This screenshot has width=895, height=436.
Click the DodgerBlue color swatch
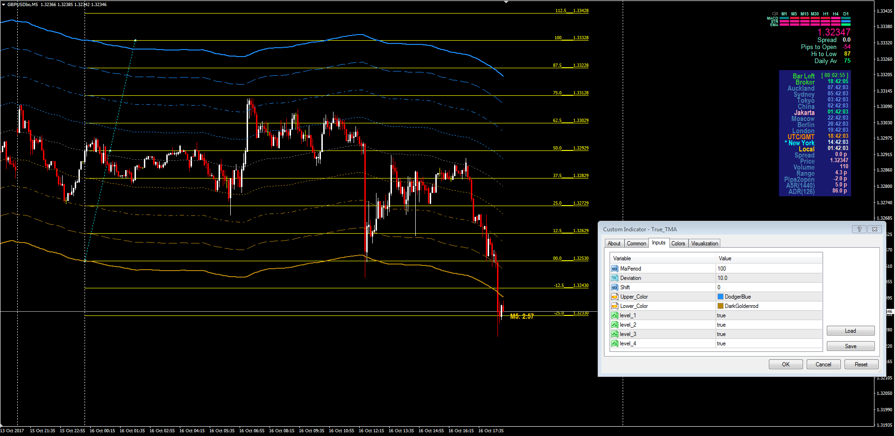tap(720, 297)
